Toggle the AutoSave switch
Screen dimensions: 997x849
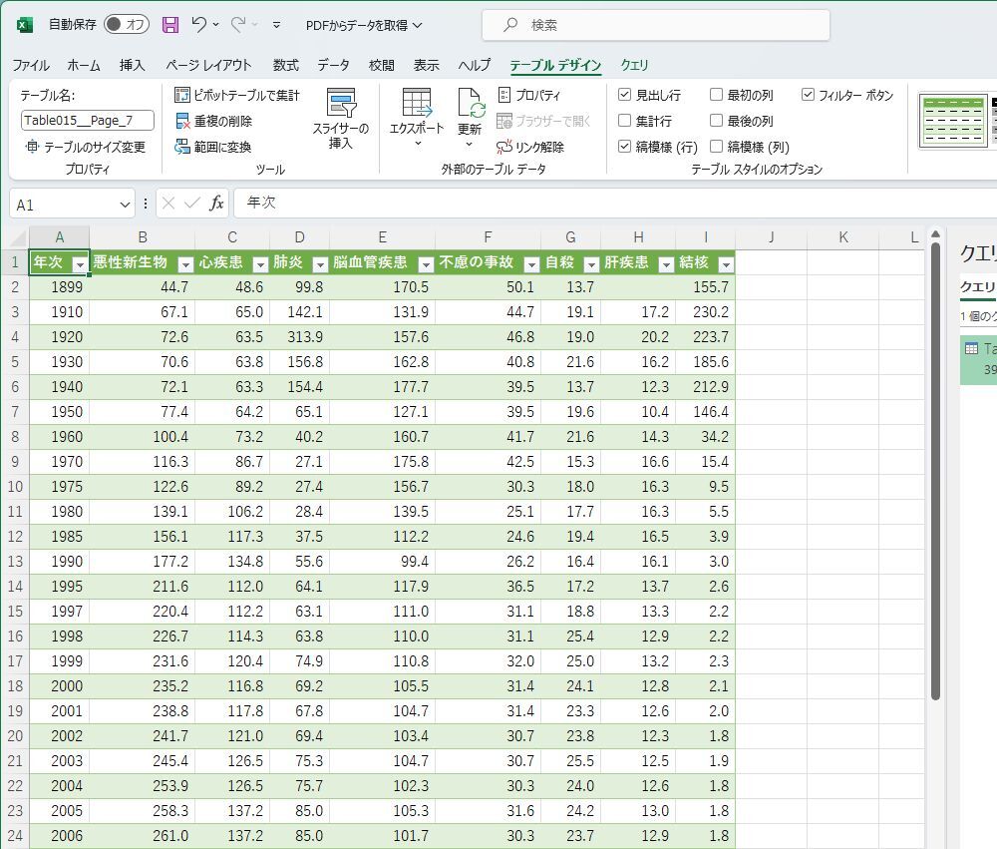coord(126,25)
